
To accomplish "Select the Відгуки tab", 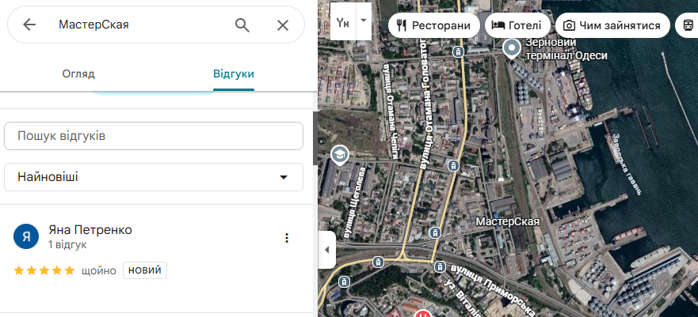I will 234,74.
